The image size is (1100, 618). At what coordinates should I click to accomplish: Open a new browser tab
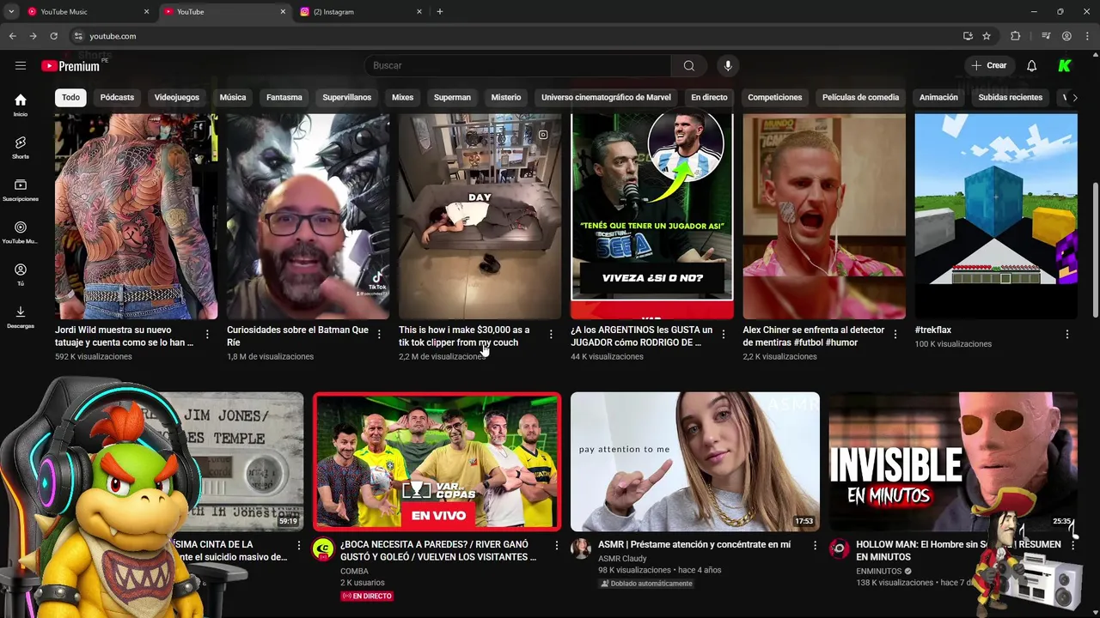click(x=440, y=12)
